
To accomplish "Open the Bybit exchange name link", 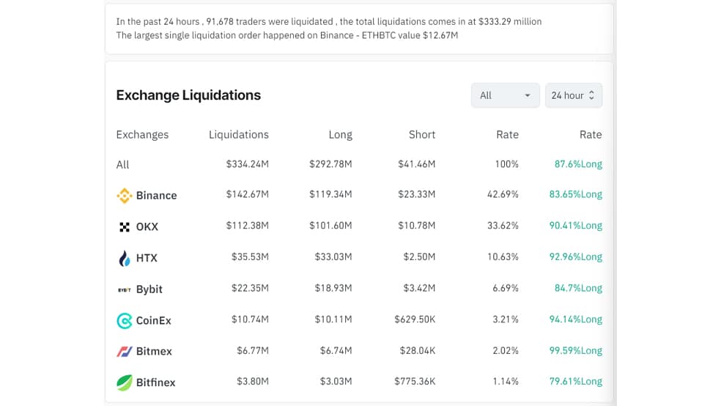I will tap(149, 289).
